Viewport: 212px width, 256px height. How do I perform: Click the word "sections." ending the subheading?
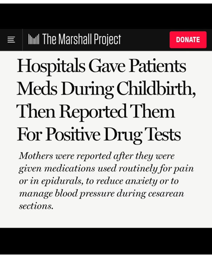(x=36, y=206)
